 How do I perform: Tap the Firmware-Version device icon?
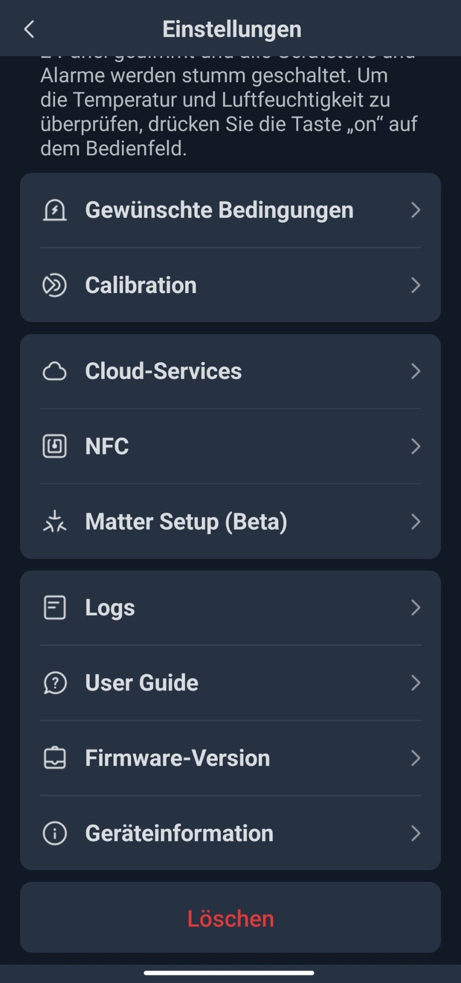(x=55, y=758)
